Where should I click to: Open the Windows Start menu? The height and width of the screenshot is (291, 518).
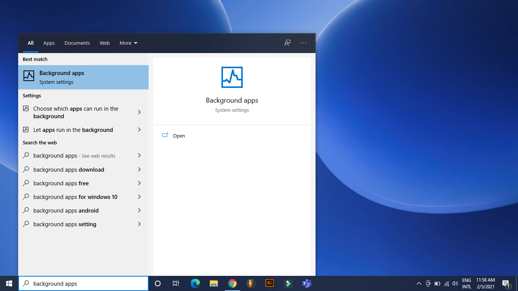9,283
